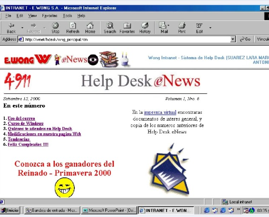Click the 4-911 red logo
This screenshot has height=217, width=269.
coord(17,81)
